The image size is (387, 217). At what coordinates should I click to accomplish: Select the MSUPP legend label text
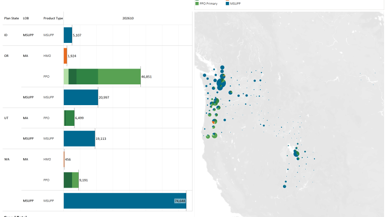pos(235,4)
